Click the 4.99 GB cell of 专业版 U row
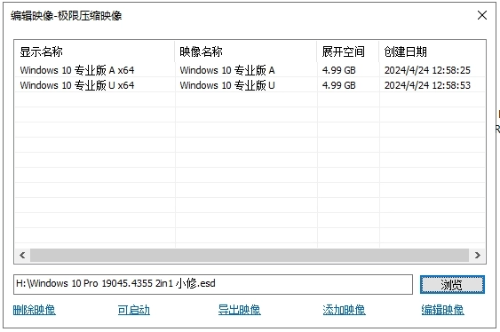Viewport: 500px width, 332px height. 338,85
